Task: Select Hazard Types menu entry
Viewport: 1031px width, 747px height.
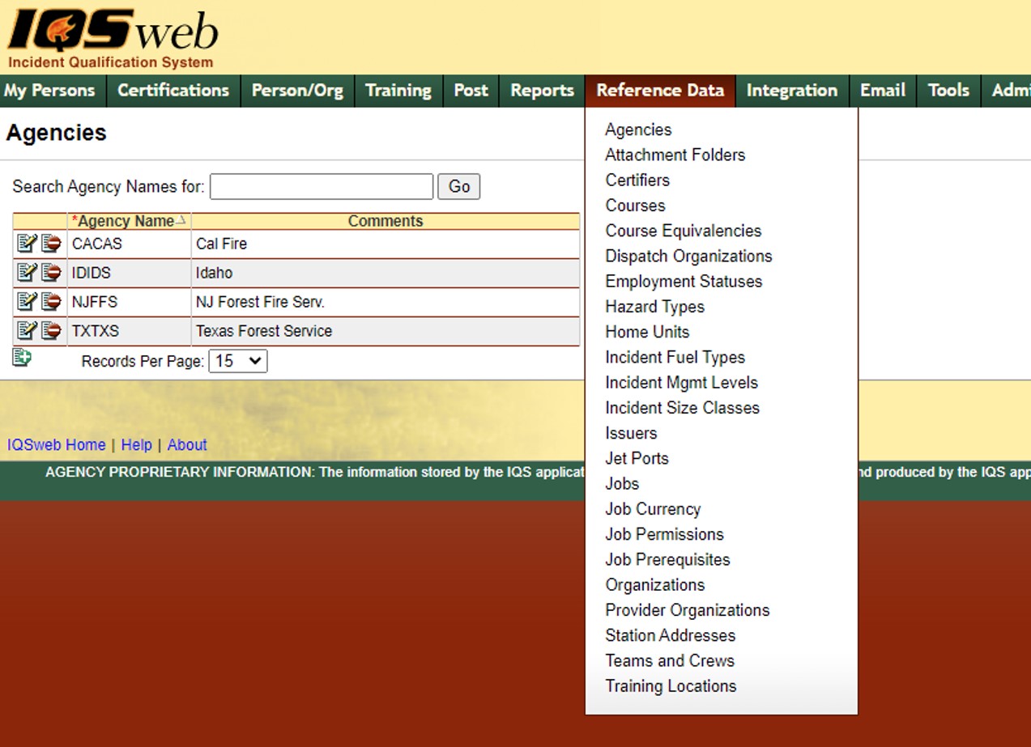Action: [654, 307]
